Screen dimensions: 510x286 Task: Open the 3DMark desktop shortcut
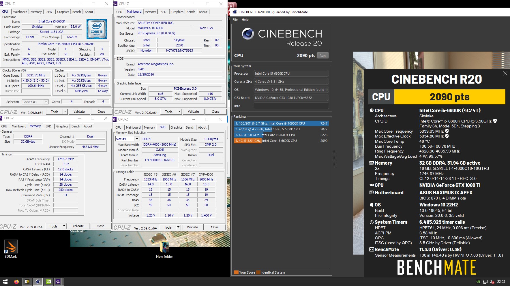pos(11,249)
